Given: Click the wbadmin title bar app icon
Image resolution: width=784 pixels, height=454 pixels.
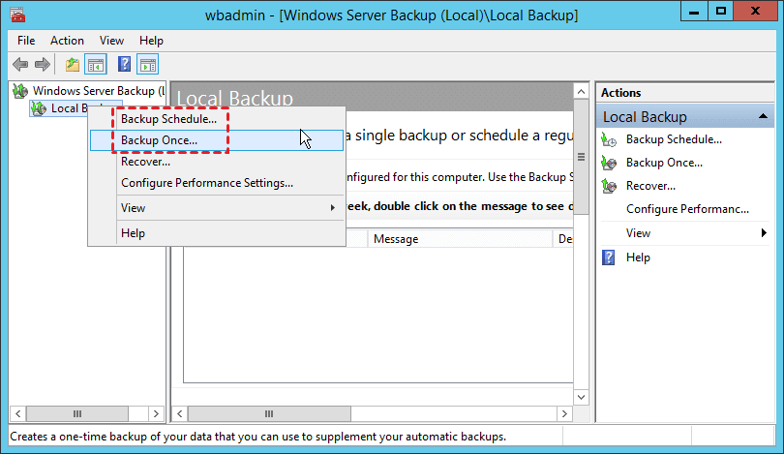Looking at the screenshot, I should click(17, 15).
